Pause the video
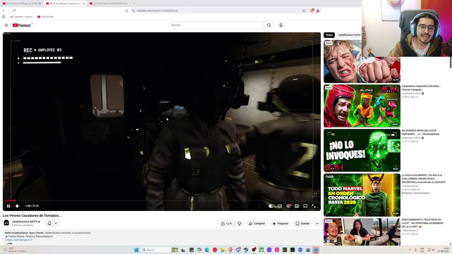 point(8,206)
